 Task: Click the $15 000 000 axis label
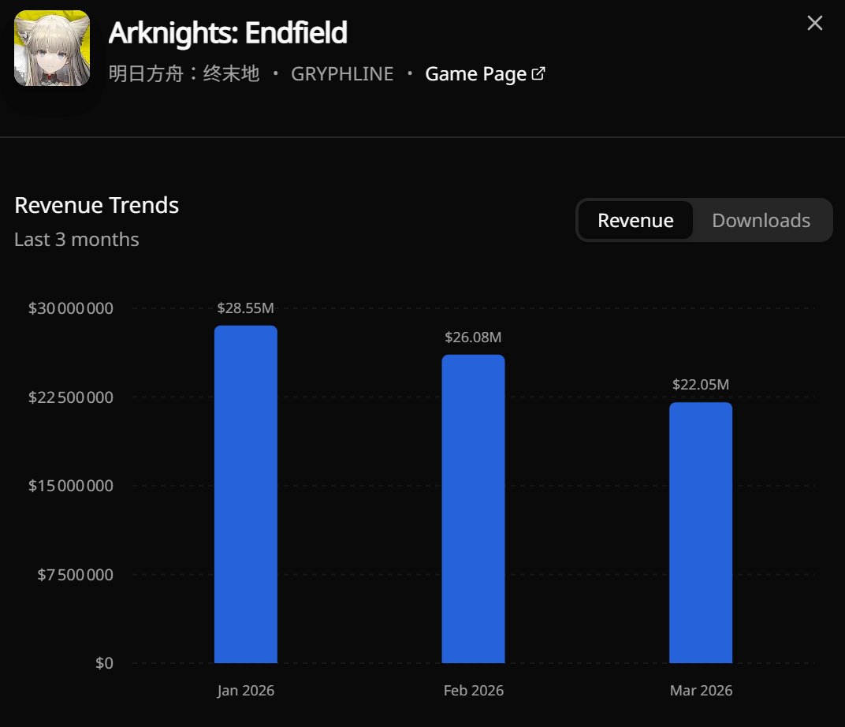tap(71, 486)
